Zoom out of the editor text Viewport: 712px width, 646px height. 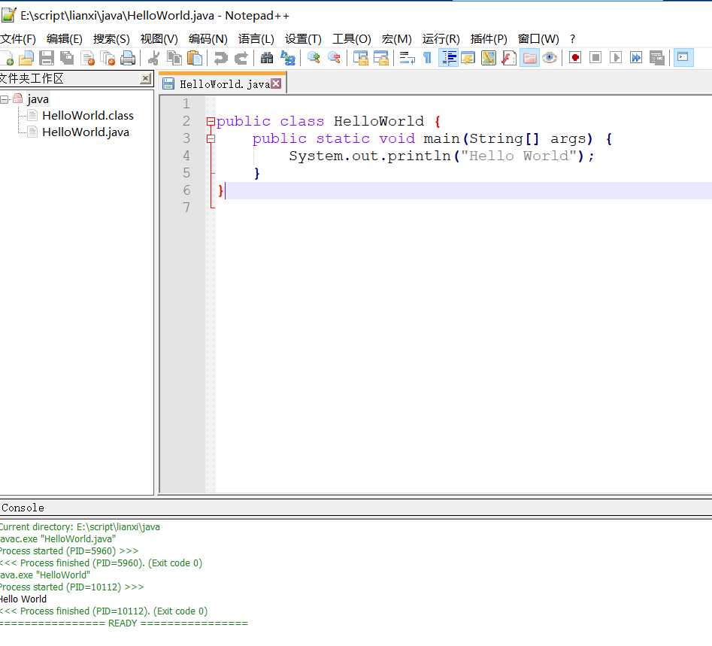(335, 58)
